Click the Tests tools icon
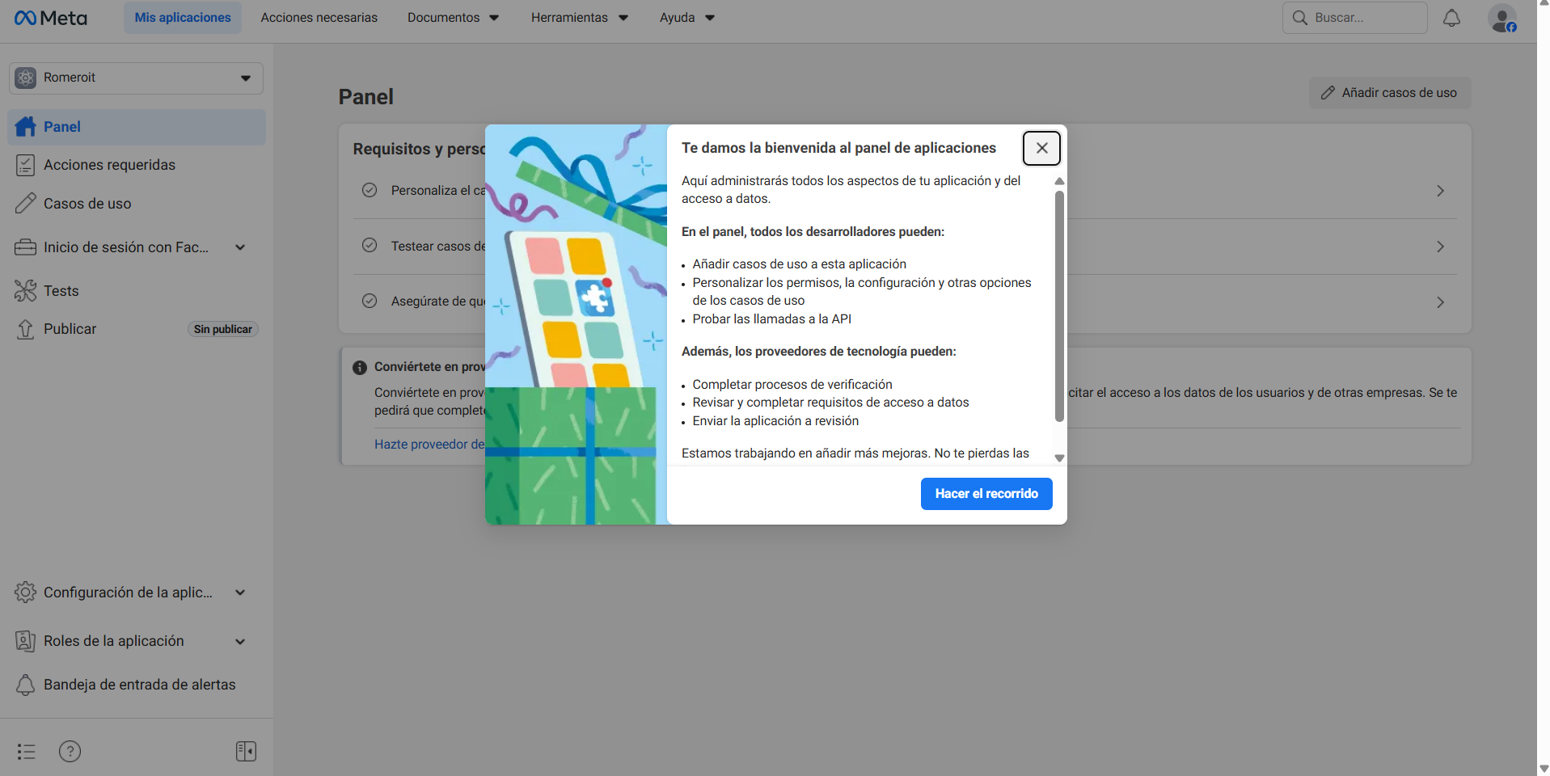The image size is (1550, 776). [x=26, y=291]
